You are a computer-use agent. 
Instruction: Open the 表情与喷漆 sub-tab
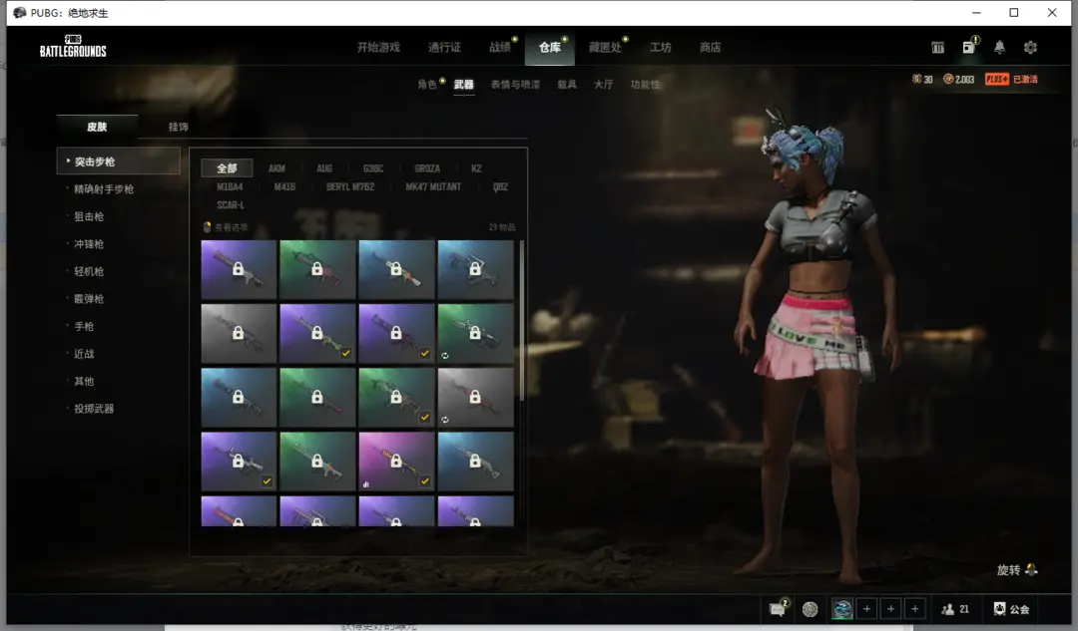(x=515, y=85)
